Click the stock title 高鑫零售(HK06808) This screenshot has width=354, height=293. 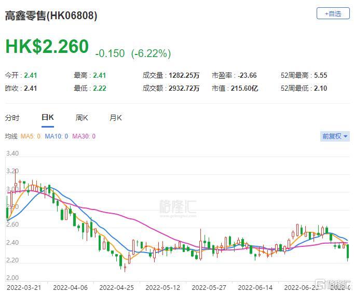pos(51,16)
